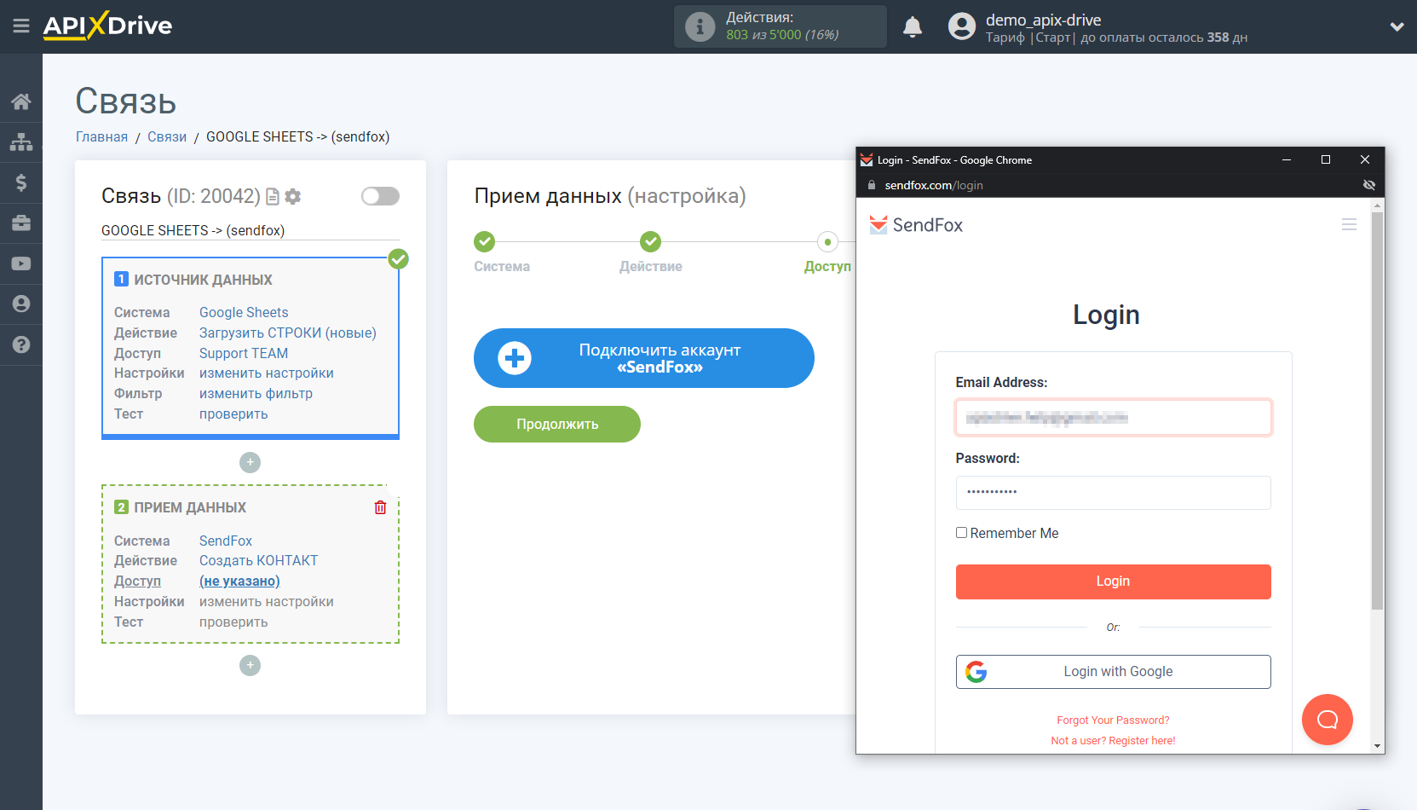Screen dimensions: 1417x810
Task: Click the Email Address field
Action: tap(1113, 417)
